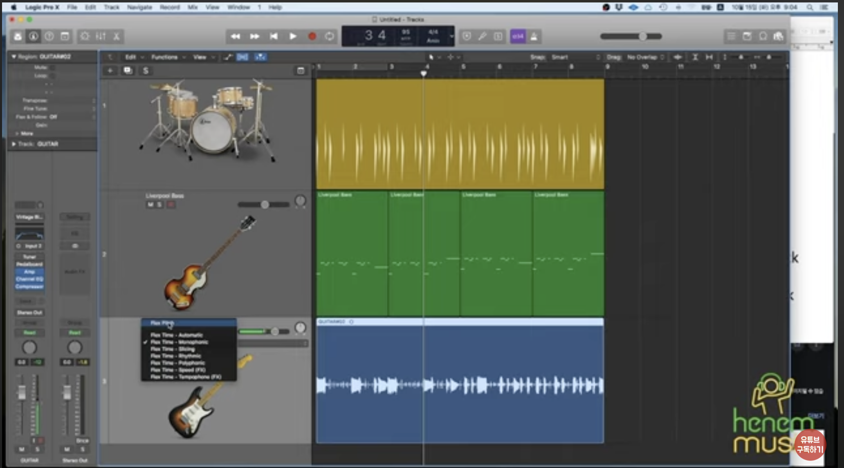844x468 pixels.
Task: Mute the Liverpool Bass track
Action: pyautogui.click(x=150, y=205)
